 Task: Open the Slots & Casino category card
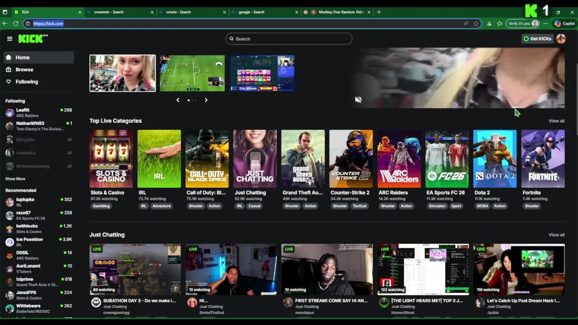pos(111,159)
